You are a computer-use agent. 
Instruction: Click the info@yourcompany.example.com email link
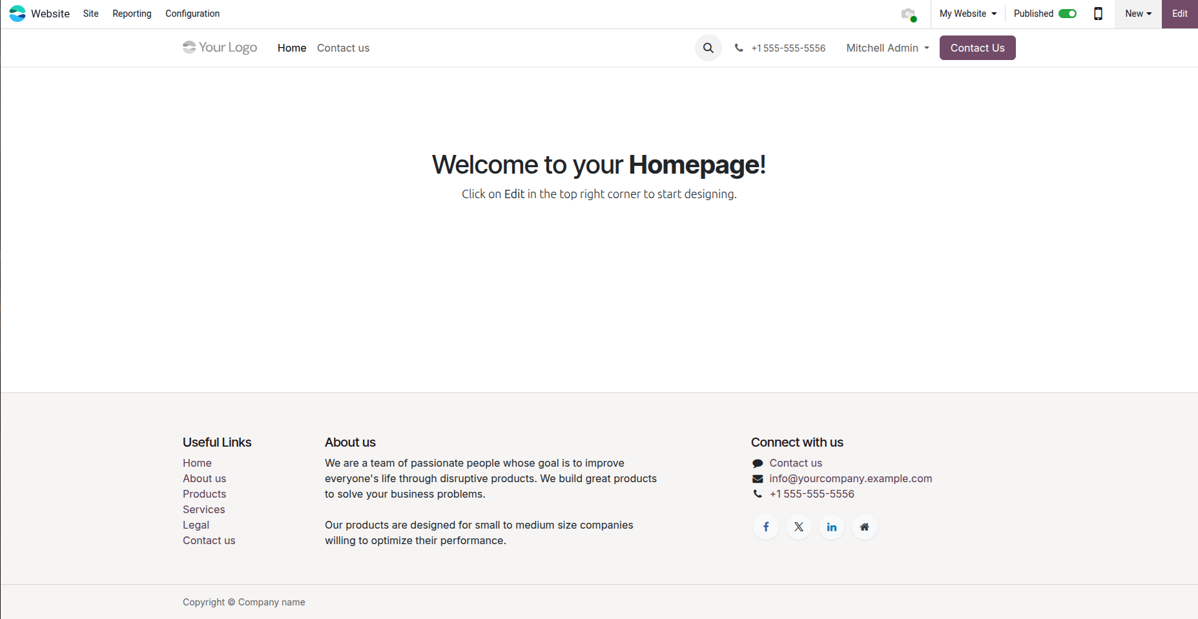click(851, 478)
